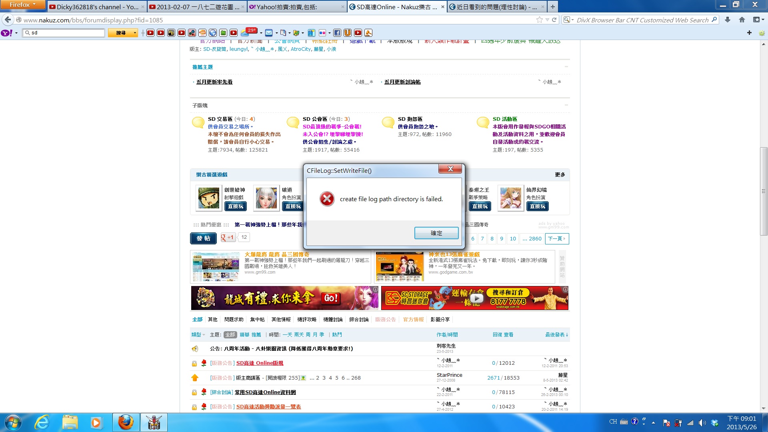The height and width of the screenshot is (432, 768).
Task: Click the 發帖 post button
Action: [203, 238]
